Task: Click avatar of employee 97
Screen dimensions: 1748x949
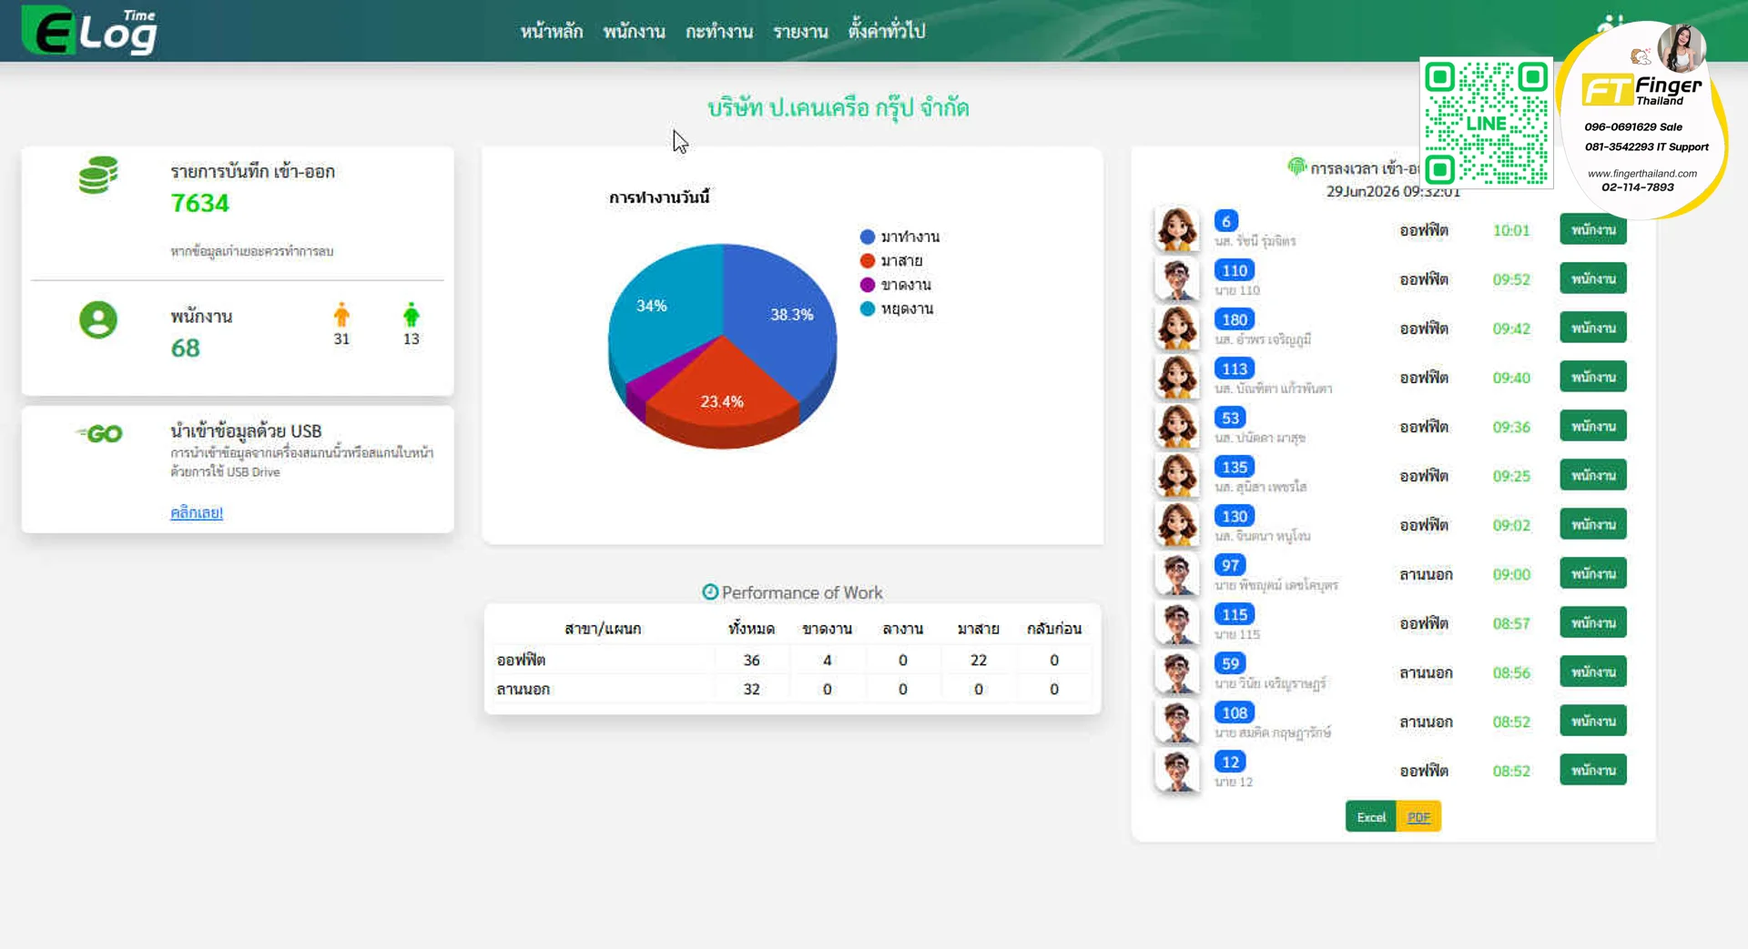Action: (1176, 573)
